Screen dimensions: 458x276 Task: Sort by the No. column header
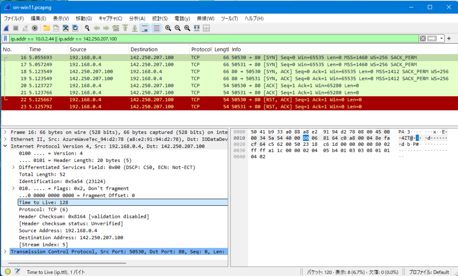(x=14, y=49)
